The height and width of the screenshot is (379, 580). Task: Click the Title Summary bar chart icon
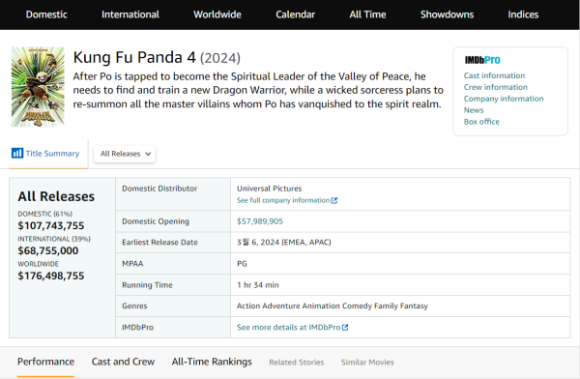17,153
